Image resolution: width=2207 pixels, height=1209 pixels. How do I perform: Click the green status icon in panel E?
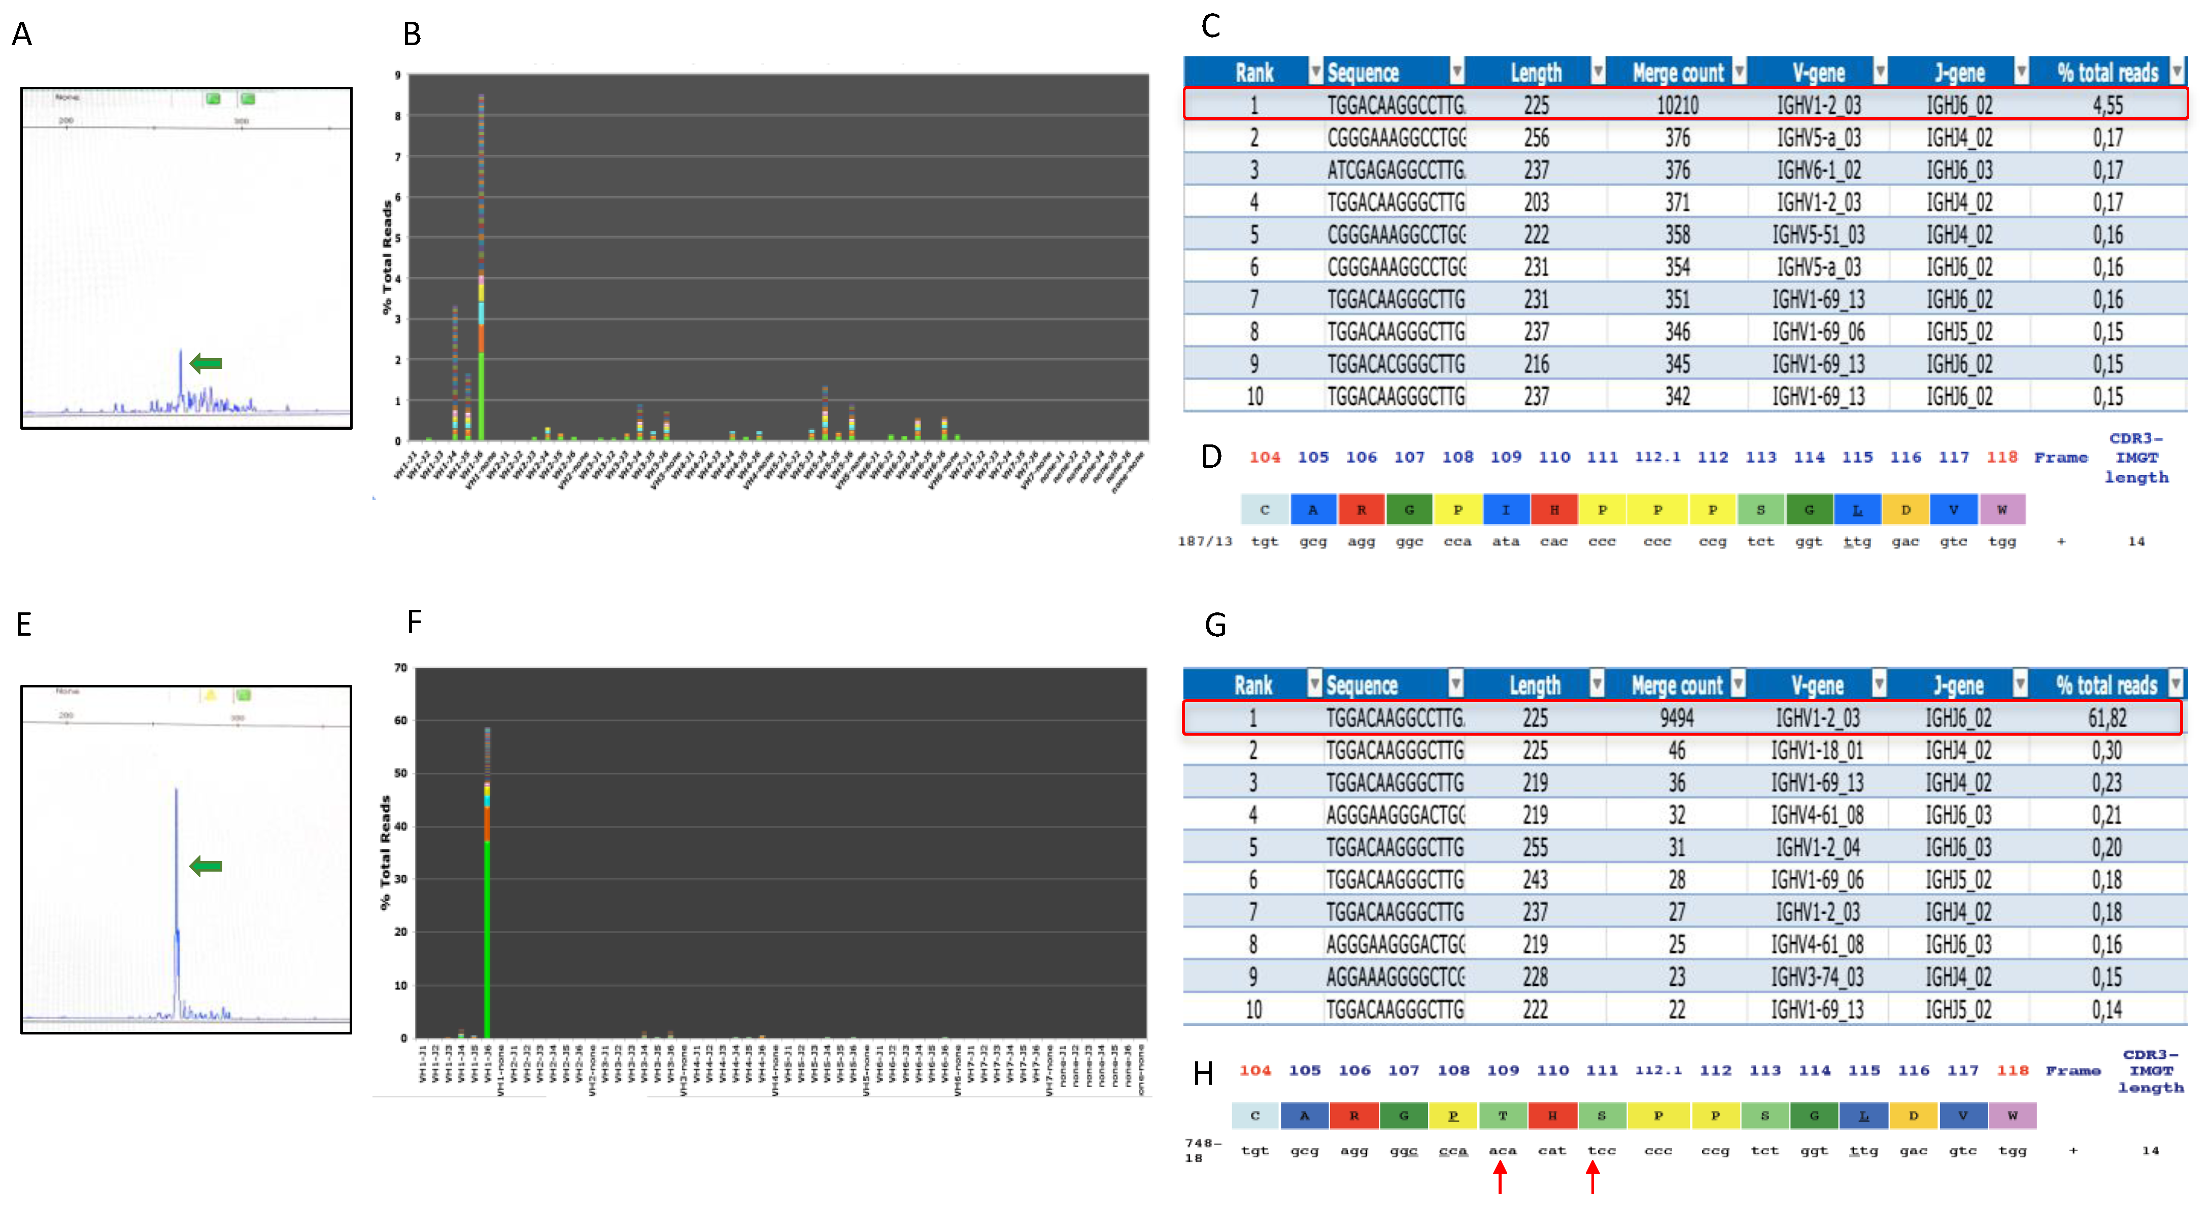244,695
